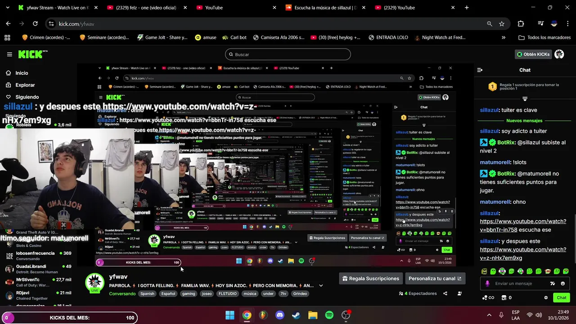This screenshot has width=576, height=324.
Task: Open lobosenfrecuencia channel in sidebar
Action: (38, 256)
